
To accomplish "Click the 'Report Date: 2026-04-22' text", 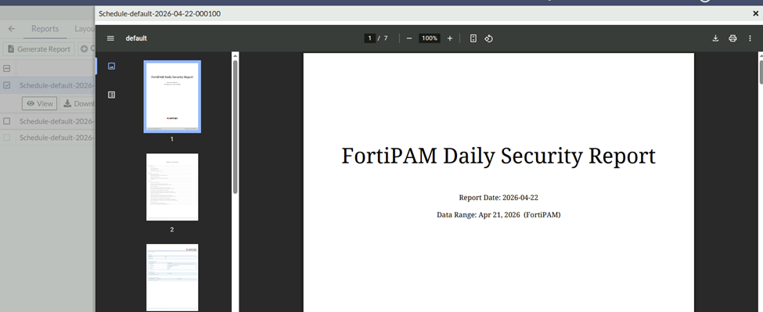I will [498, 198].
